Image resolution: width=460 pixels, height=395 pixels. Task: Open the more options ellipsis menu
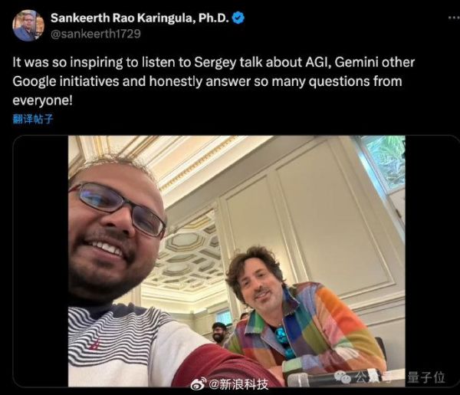pyautogui.click(x=454, y=18)
